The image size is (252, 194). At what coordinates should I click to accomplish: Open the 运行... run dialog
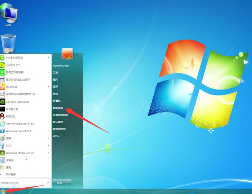pos(56,136)
